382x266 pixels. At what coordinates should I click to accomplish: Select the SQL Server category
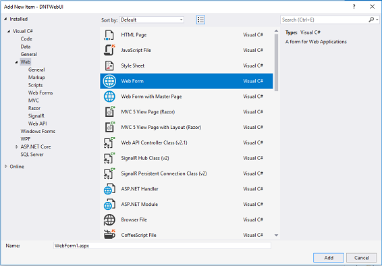pyautogui.click(x=32, y=155)
